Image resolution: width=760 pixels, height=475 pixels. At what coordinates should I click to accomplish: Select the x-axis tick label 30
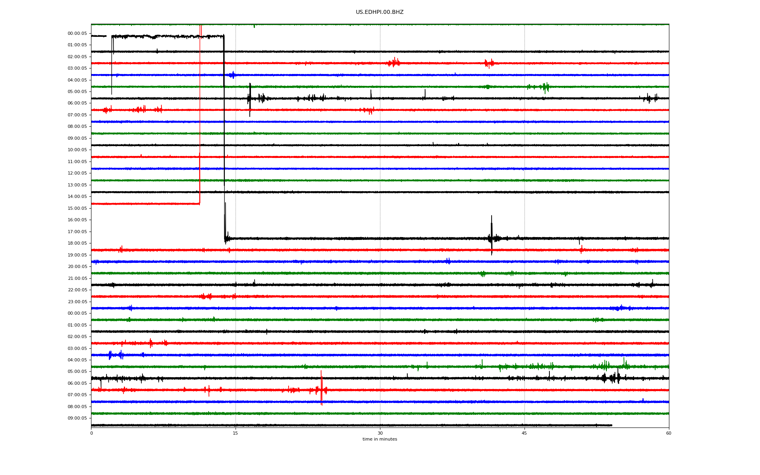pyautogui.click(x=380, y=433)
